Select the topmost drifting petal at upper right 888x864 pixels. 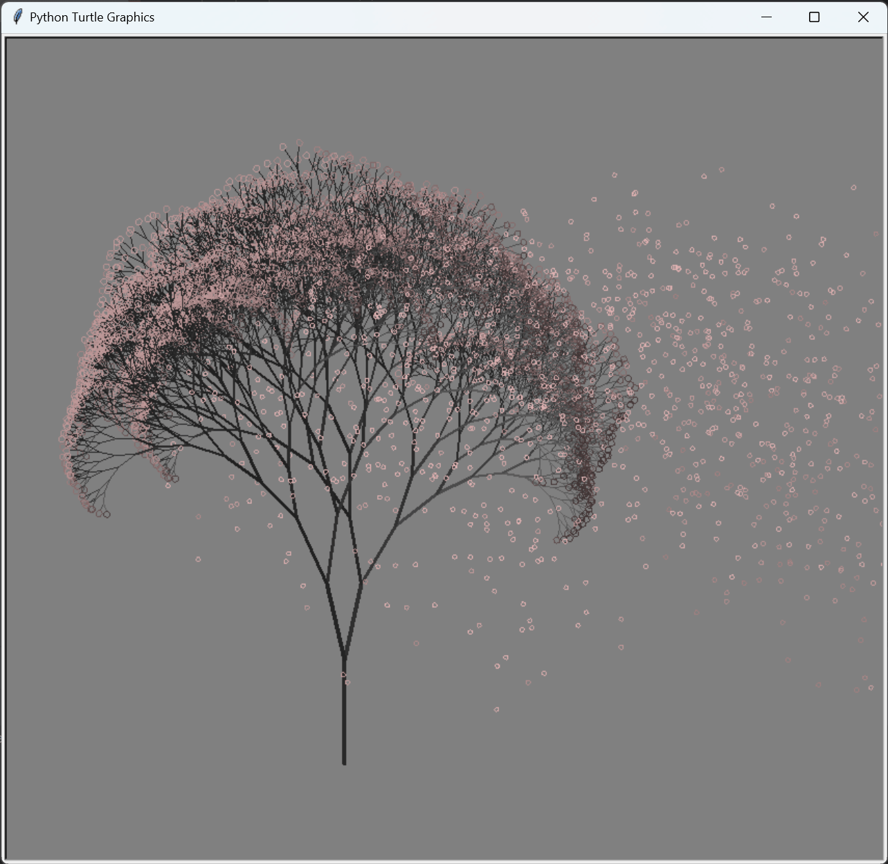pos(721,170)
